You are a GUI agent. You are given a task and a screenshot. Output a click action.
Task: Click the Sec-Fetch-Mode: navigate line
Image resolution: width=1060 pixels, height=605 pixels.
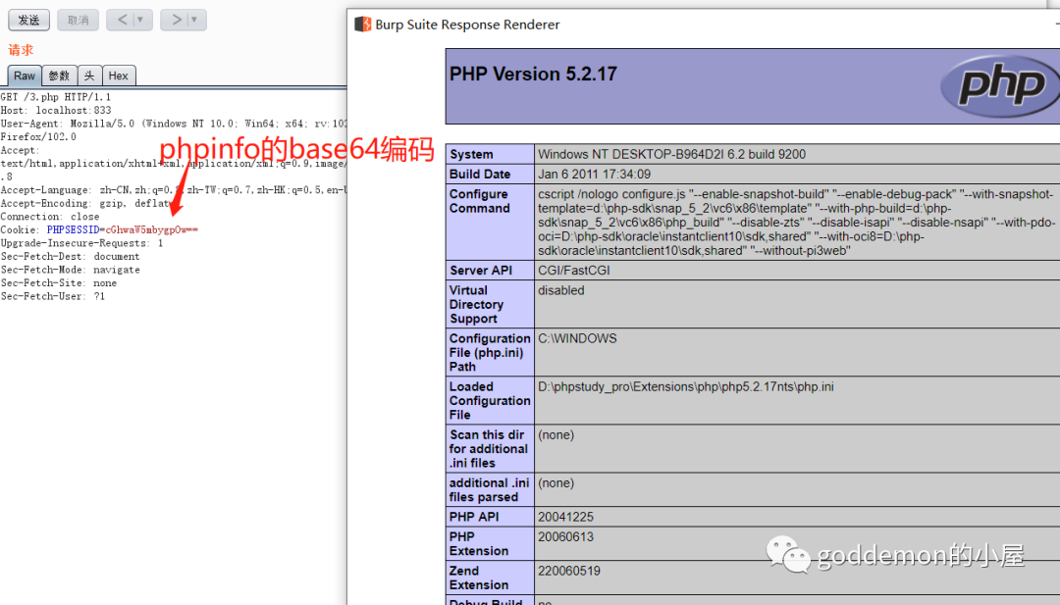click(x=71, y=270)
